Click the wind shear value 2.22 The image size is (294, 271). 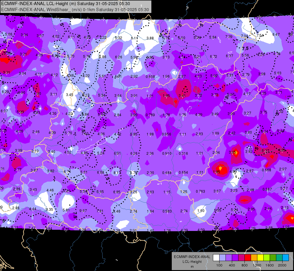click(103, 38)
